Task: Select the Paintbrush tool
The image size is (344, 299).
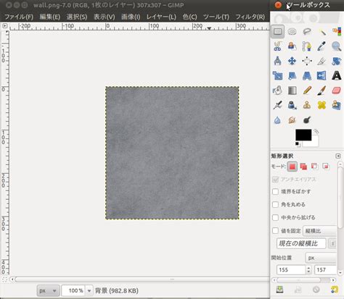Action: pos(322,90)
